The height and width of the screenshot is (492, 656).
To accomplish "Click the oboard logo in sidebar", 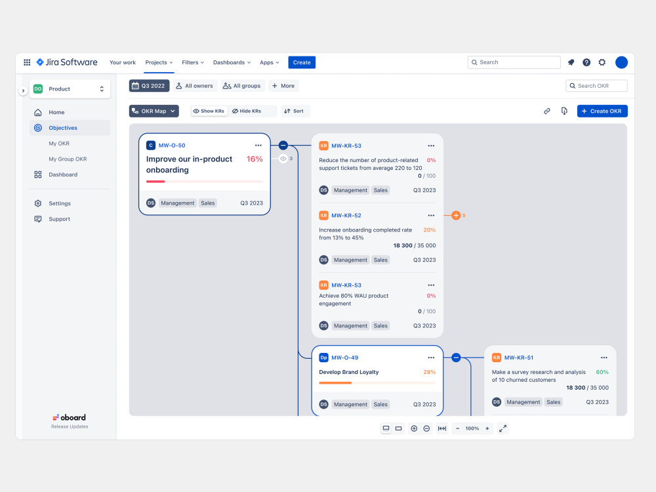I will 69,417.
